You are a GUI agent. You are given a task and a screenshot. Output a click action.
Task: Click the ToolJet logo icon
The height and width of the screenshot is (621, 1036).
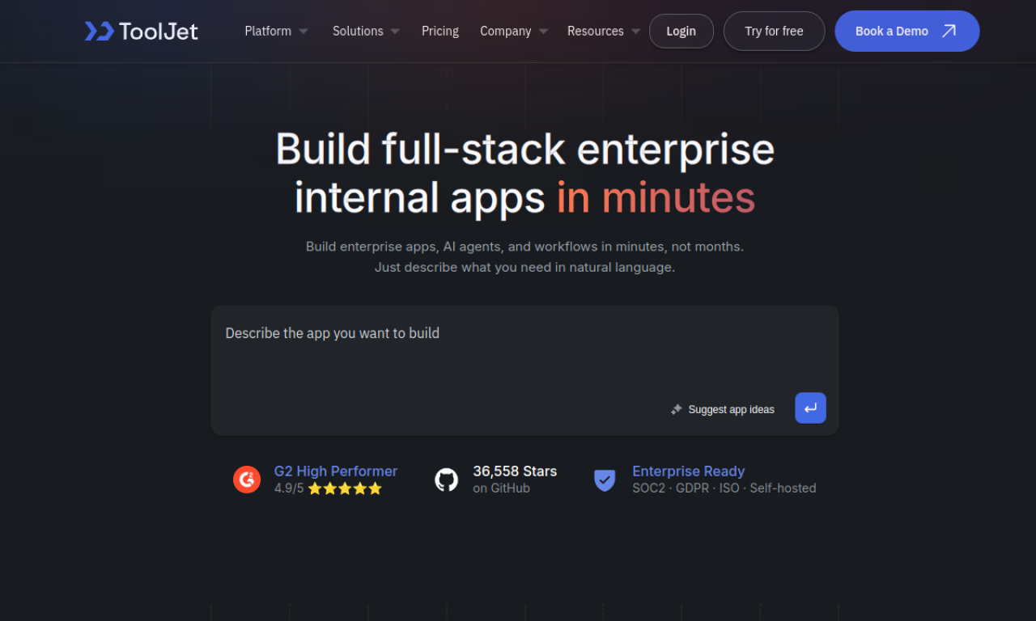click(x=99, y=32)
